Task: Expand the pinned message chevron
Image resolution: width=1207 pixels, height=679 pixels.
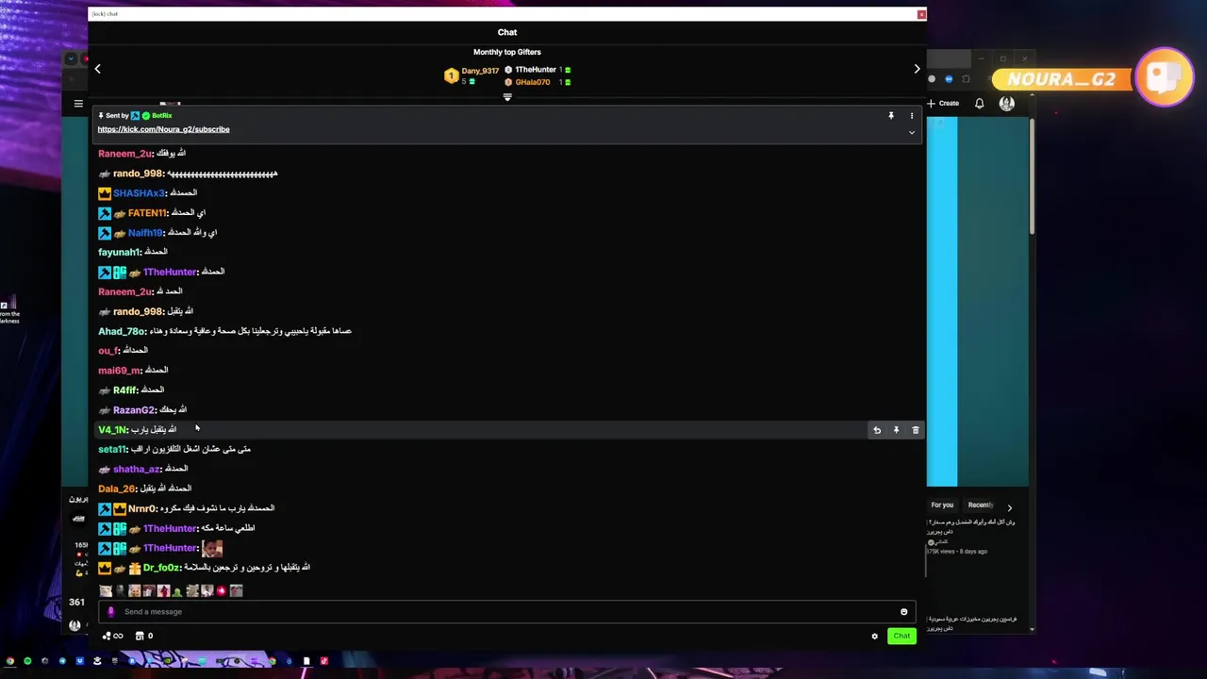Action: tap(912, 133)
